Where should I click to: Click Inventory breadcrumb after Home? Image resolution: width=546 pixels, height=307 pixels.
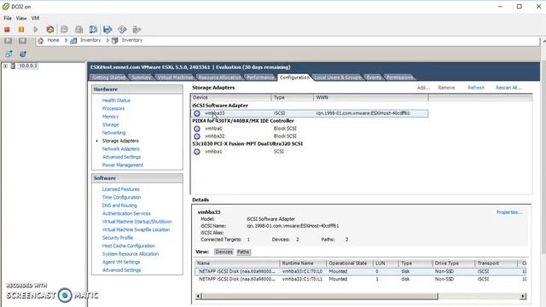click(90, 40)
